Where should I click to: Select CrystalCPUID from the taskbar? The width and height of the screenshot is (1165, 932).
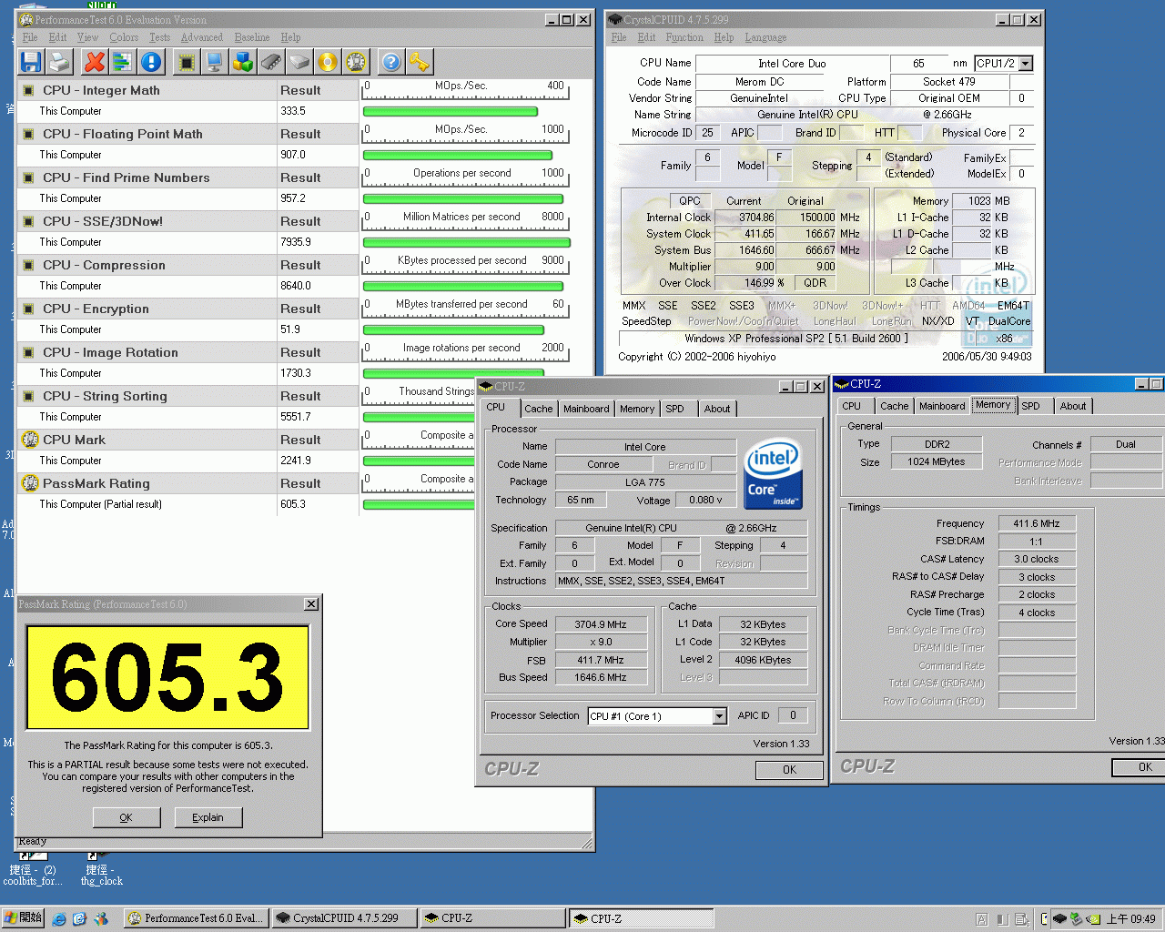point(343,917)
